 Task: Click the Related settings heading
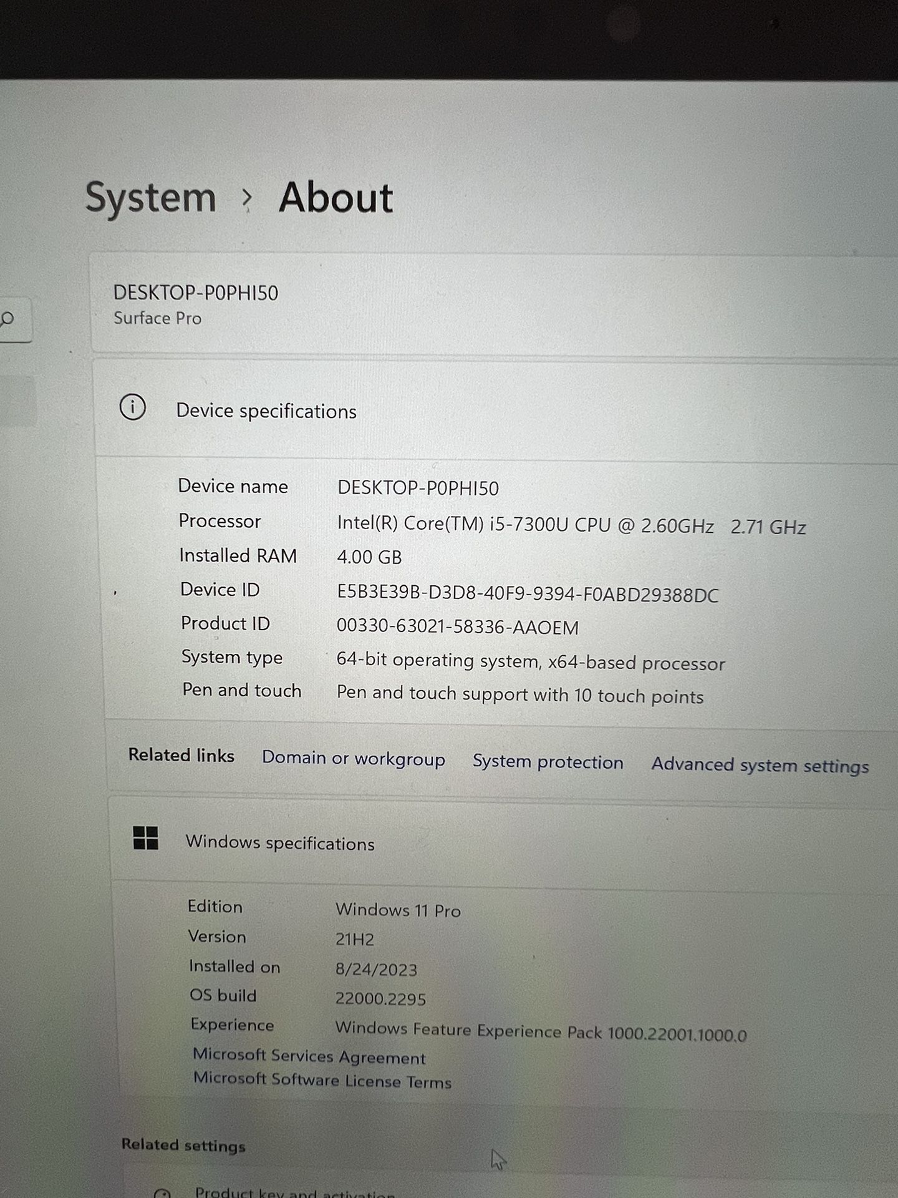[183, 1145]
